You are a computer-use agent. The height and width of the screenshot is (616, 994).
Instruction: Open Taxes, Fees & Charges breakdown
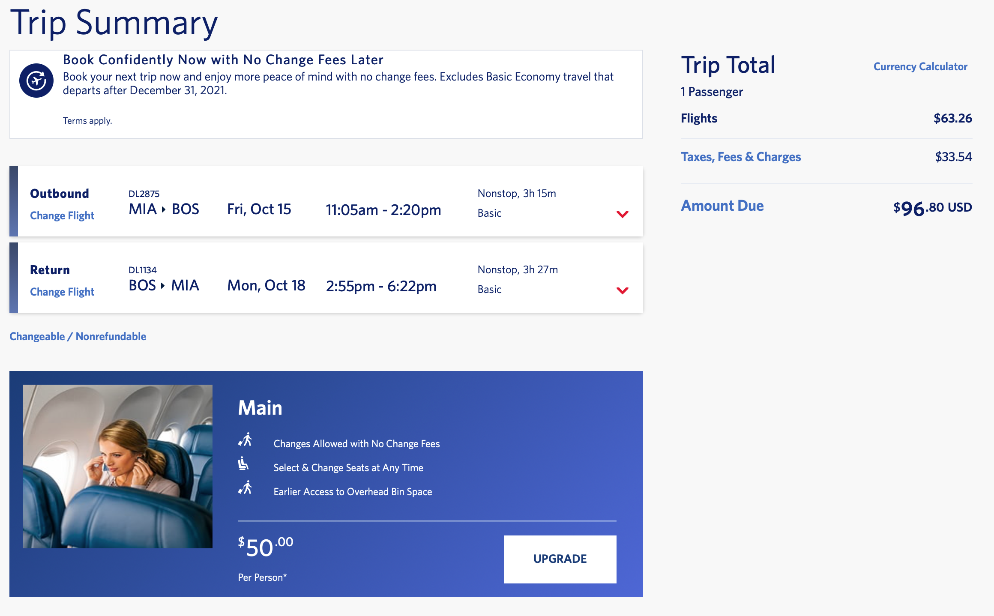pos(741,157)
